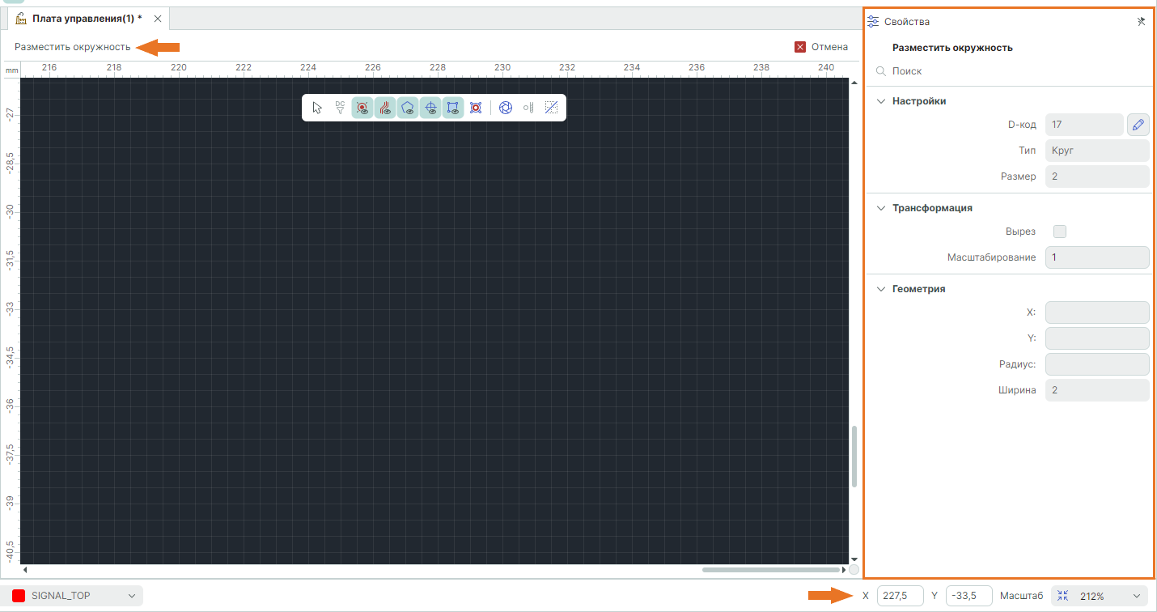Collapse the Трансформация section
Viewport: 1157px width, 612px height.
tap(880, 208)
